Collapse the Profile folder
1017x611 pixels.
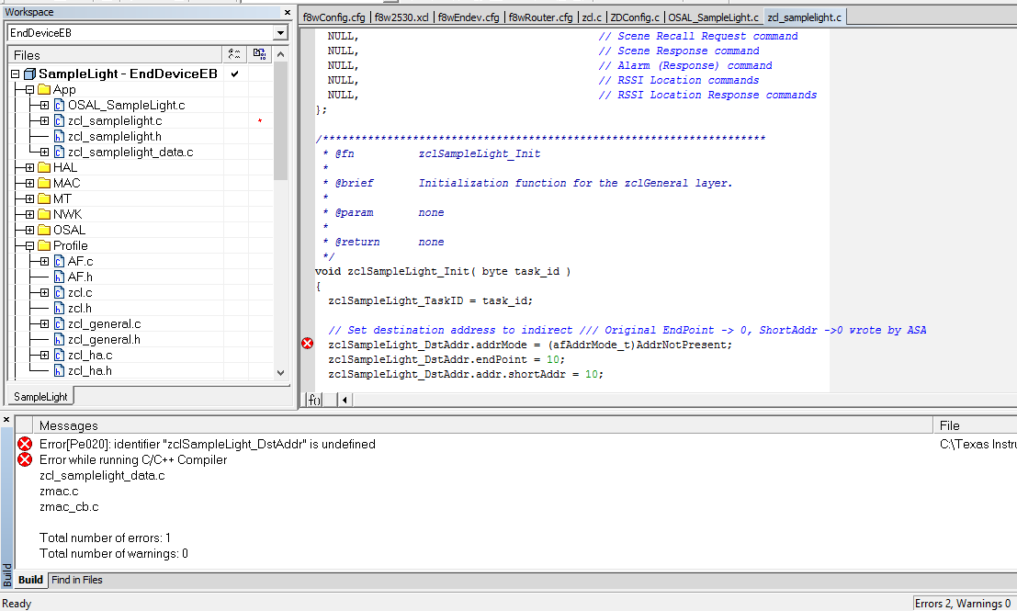(x=29, y=246)
